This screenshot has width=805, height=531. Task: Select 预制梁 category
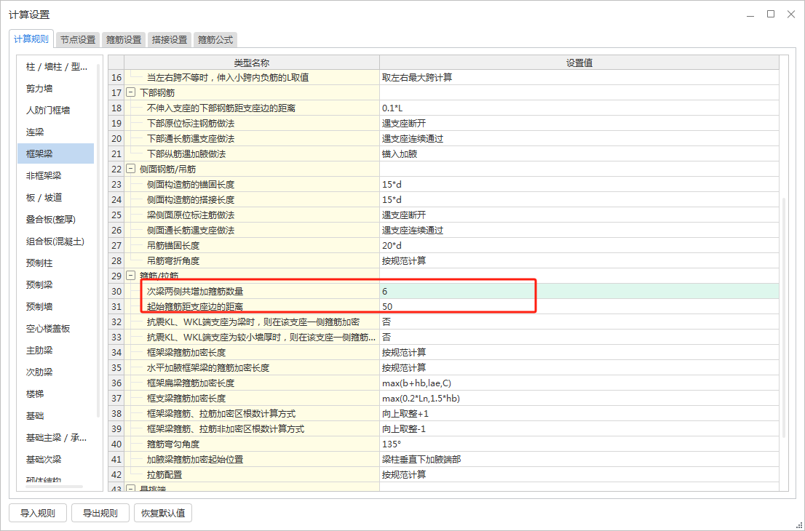(55, 284)
